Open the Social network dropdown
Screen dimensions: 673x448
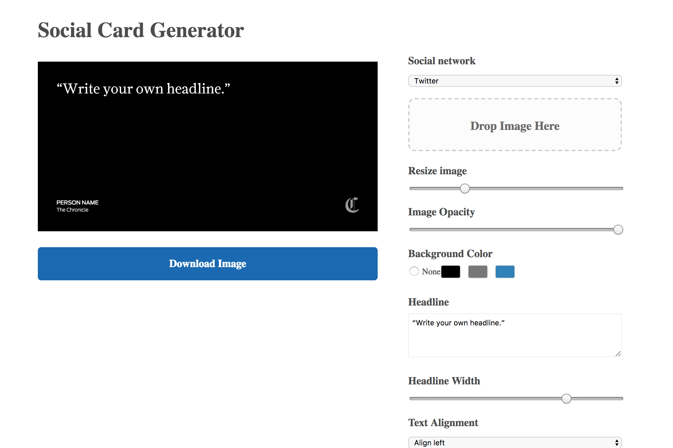[x=514, y=81]
